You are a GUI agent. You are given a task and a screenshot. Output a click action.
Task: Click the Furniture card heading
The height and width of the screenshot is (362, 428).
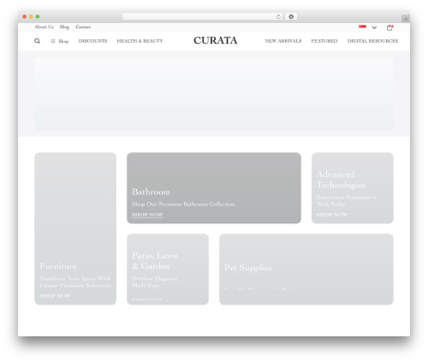tap(58, 266)
